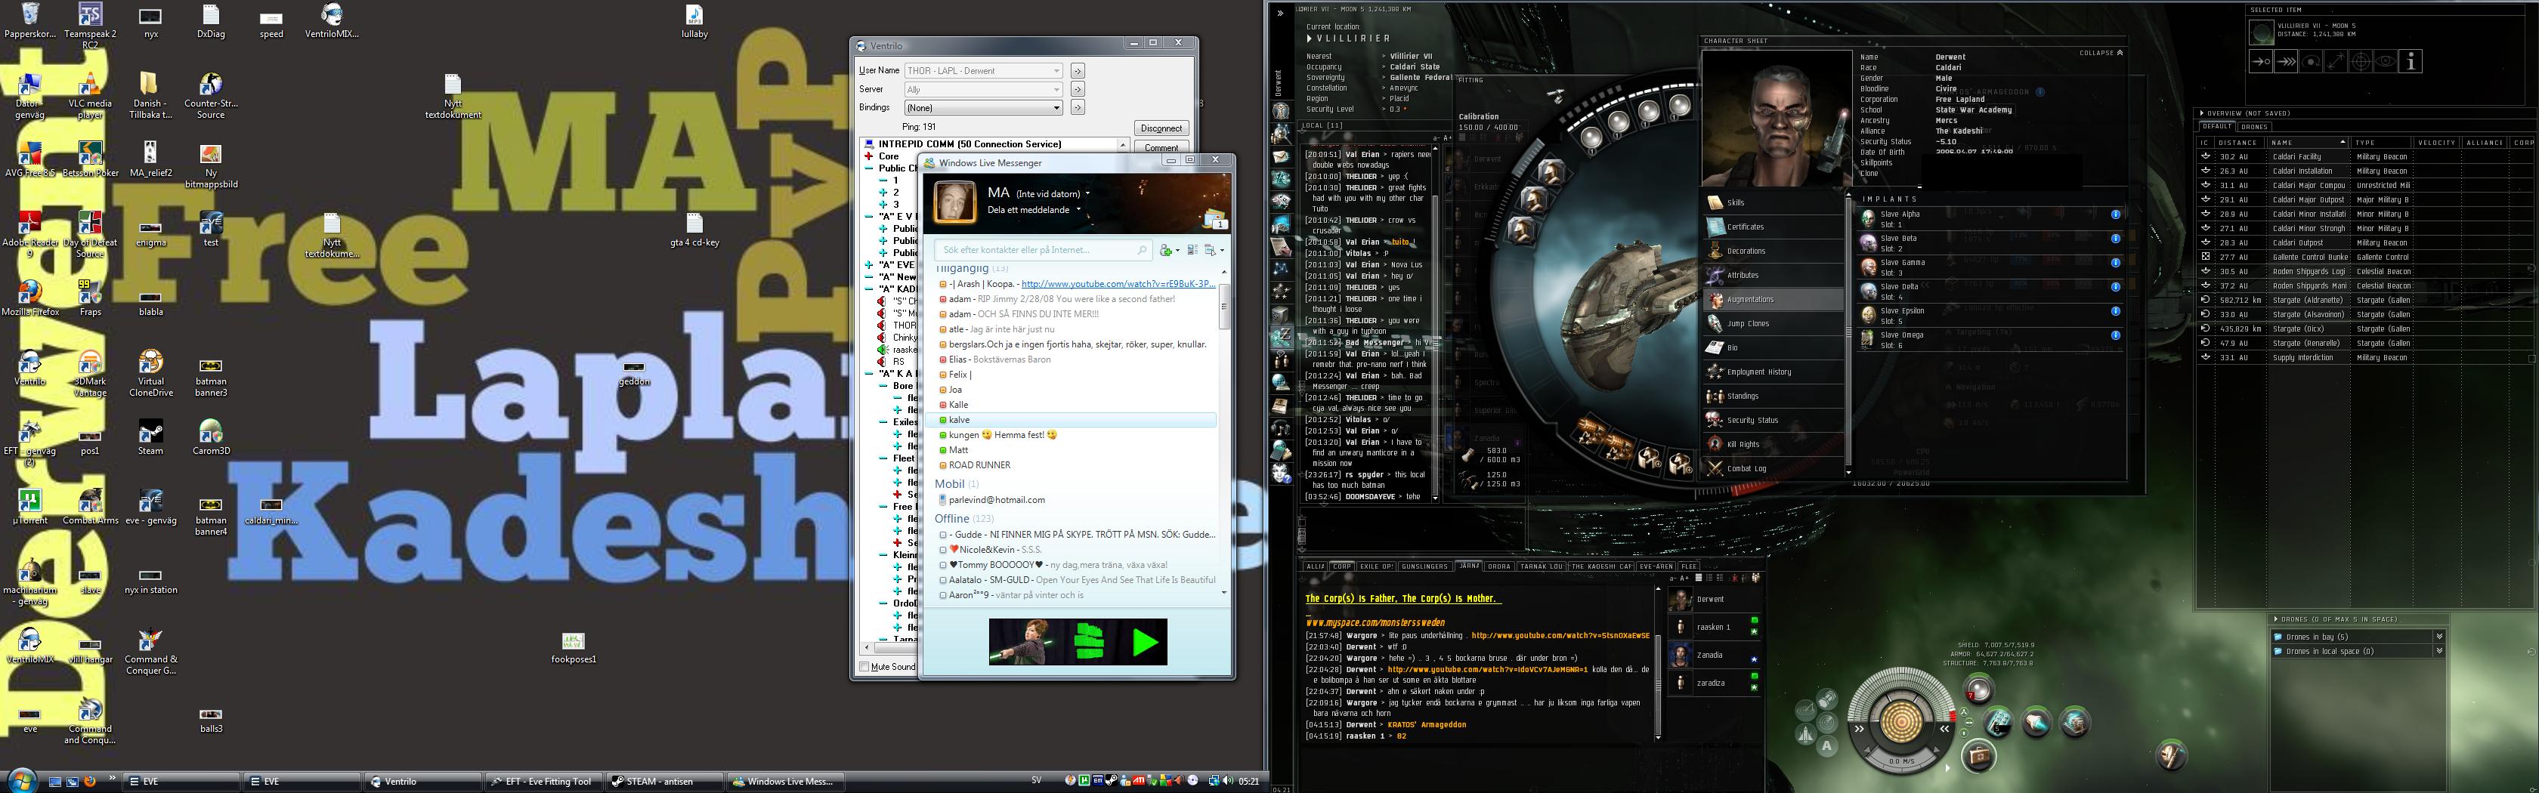The image size is (2539, 793).
Task: Open the Bindings dropdown in Ventrilo
Action: click(x=984, y=107)
